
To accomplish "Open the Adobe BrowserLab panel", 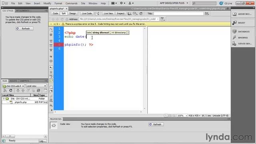I will click(x=242, y=14).
